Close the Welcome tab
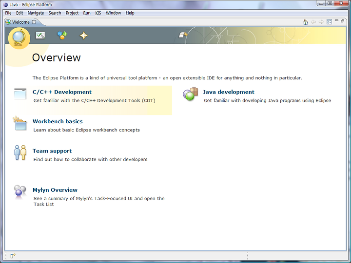This screenshot has width=351, height=263. (34, 22)
